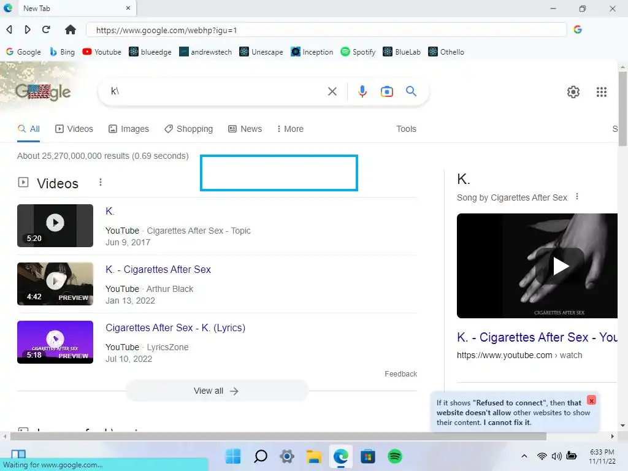Viewport: 628px width, 471px height.
Task: Open the Google bookmark
Action: point(23,52)
